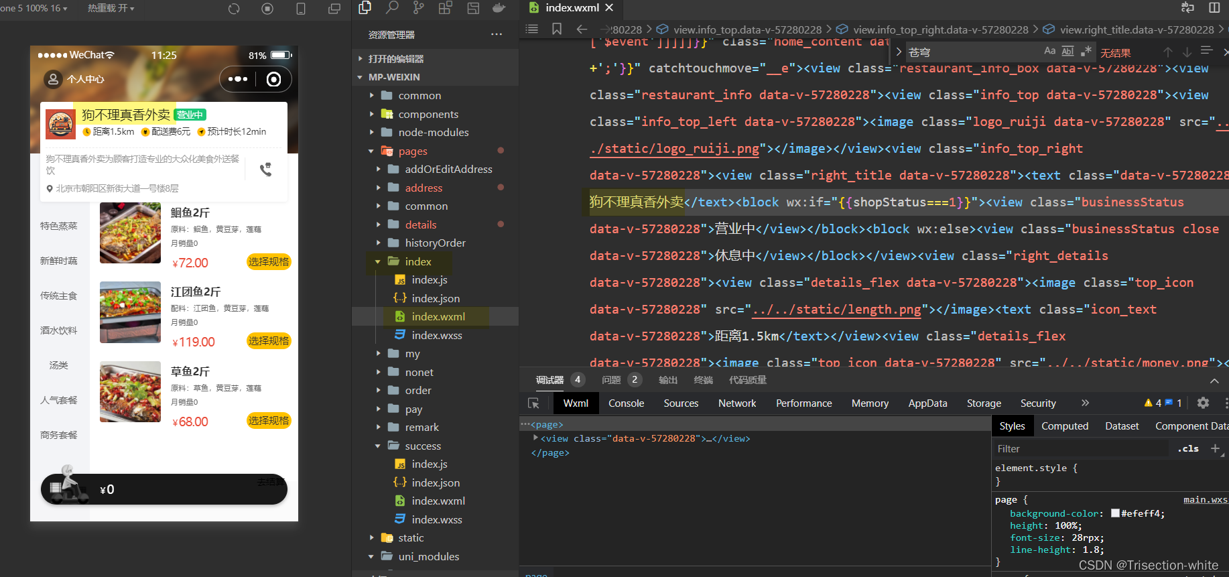This screenshot has width=1229, height=577.
Task: Open the hot reload dropdown
Action: (111, 8)
